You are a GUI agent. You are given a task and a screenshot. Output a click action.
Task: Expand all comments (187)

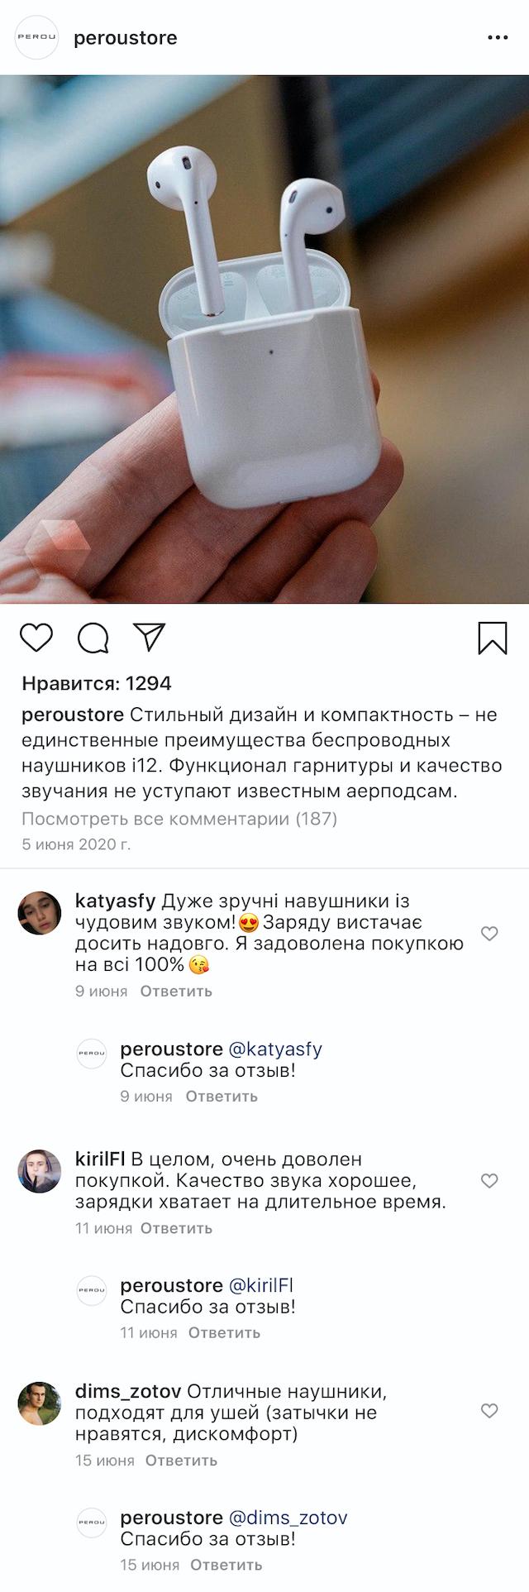(179, 819)
